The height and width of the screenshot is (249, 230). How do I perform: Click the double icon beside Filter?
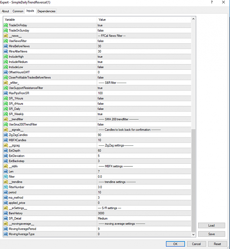(x=6, y=176)
